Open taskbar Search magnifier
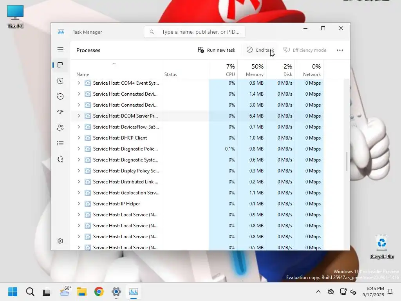 point(30,292)
